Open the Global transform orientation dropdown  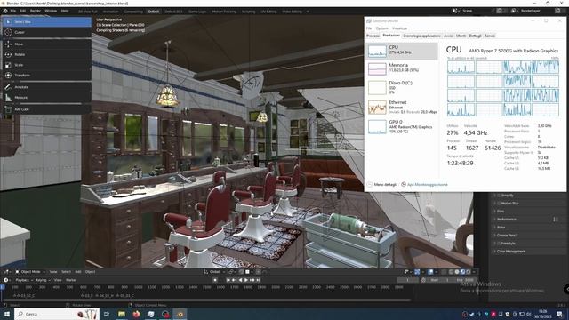215,272
